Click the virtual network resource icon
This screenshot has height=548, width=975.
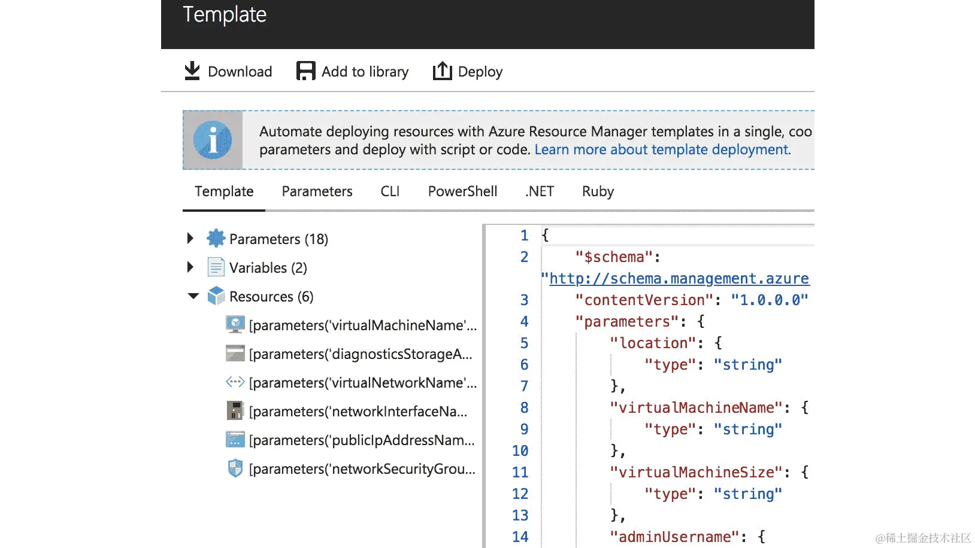235,382
